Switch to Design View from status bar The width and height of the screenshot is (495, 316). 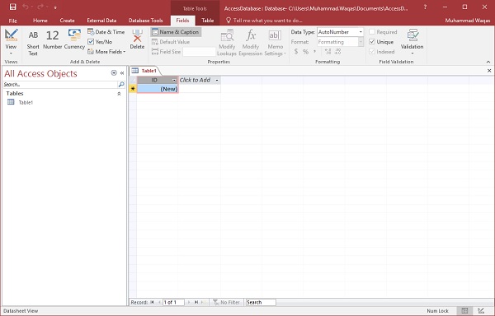tap(481, 310)
